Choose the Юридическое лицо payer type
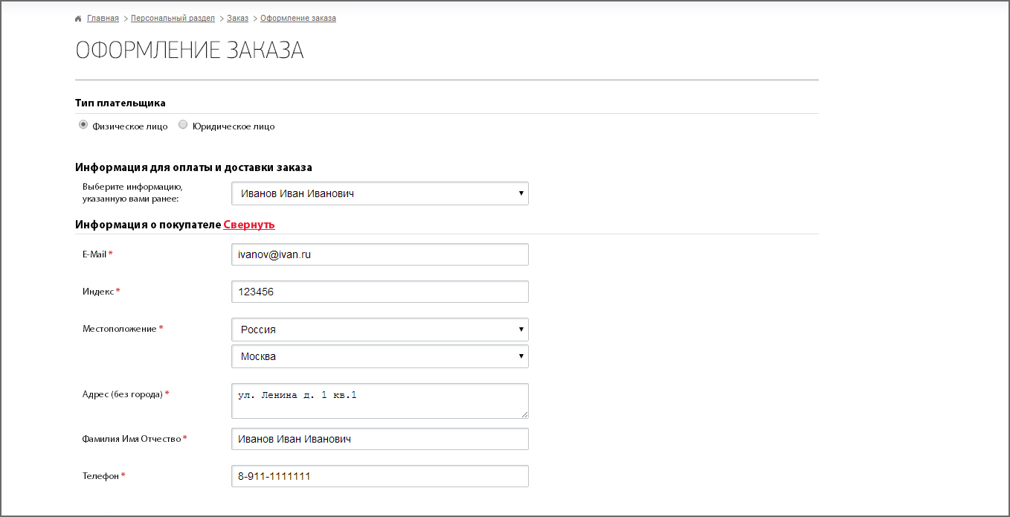This screenshot has width=1010, height=517. tap(183, 125)
